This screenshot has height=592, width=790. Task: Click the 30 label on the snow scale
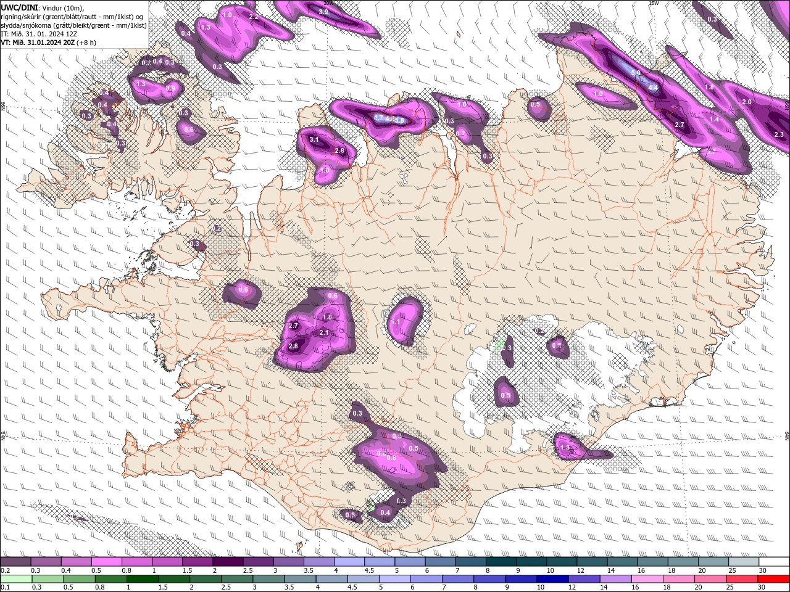point(763,570)
